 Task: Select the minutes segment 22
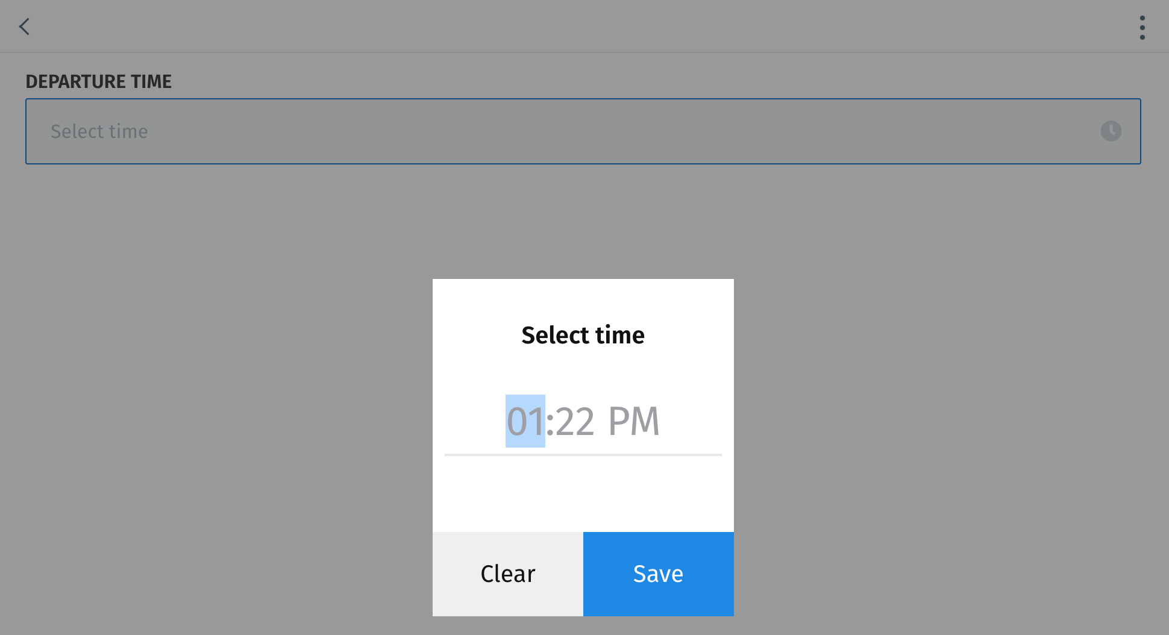coord(575,421)
